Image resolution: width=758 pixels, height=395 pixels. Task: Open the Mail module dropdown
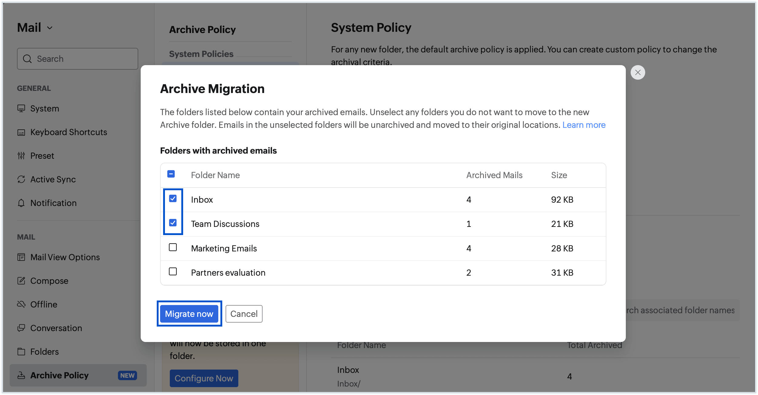(x=35, y=28)
